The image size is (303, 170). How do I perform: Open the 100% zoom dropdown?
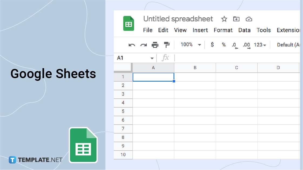point(191,45)
